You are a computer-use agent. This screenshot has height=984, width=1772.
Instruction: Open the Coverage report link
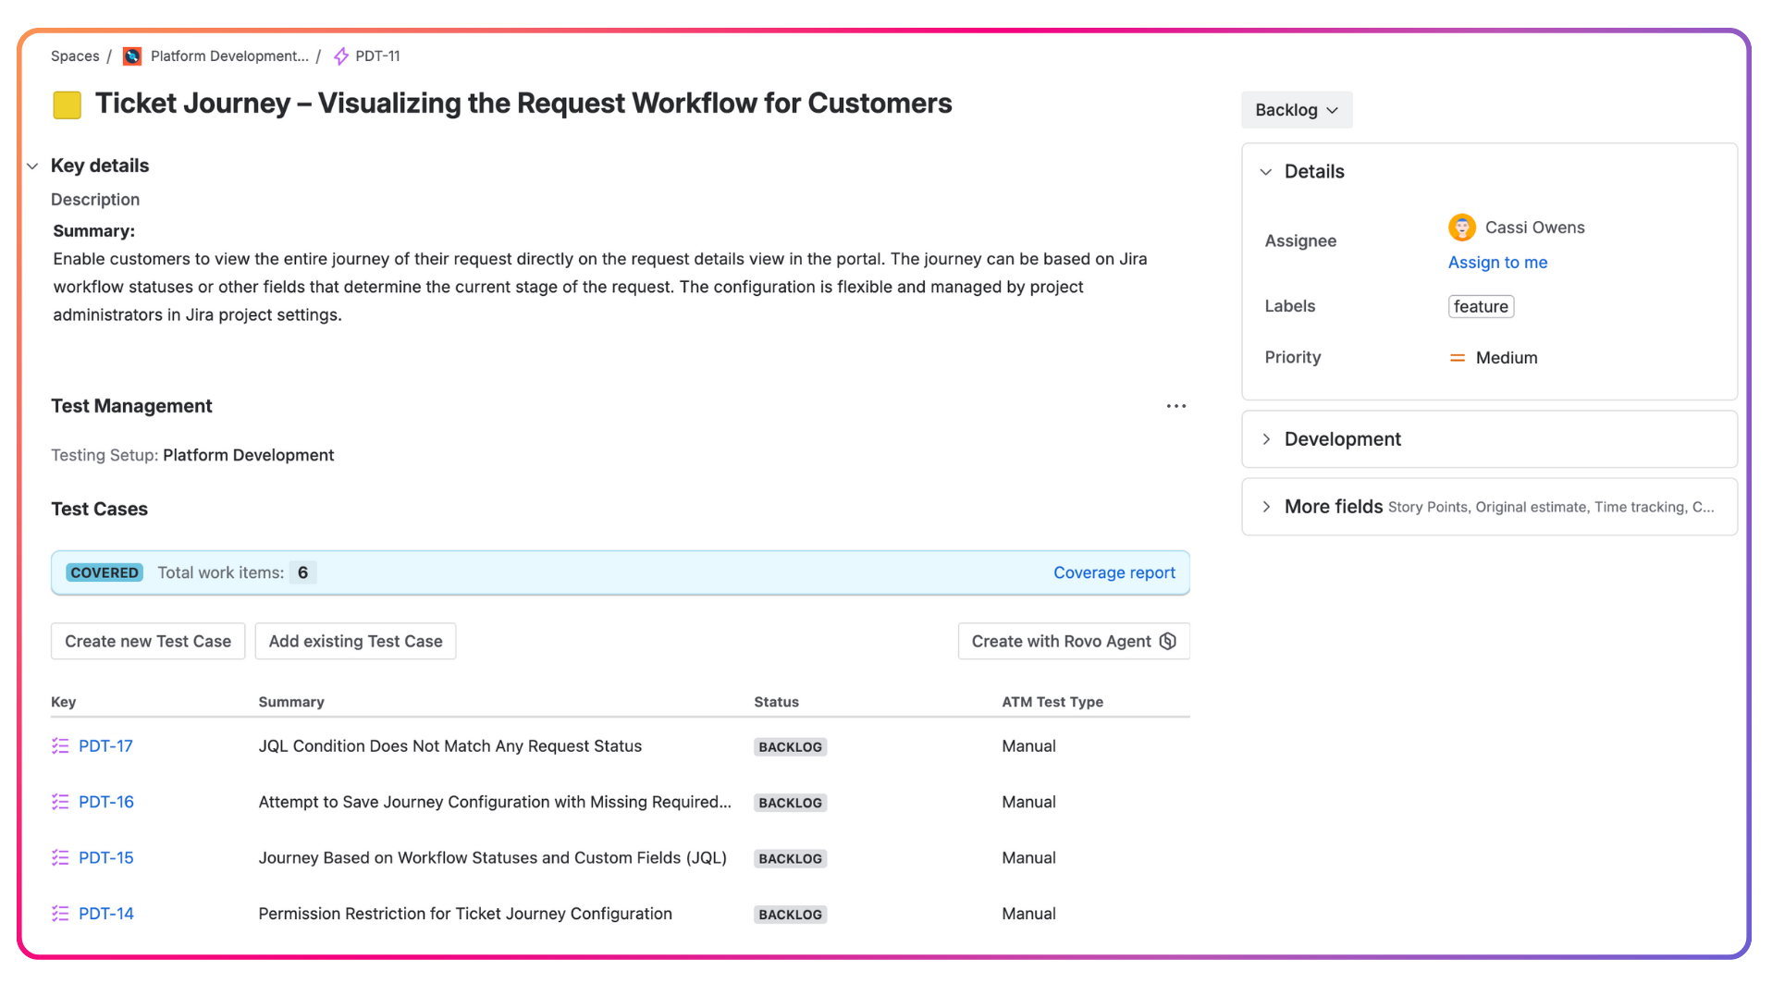click(1114, 572)
